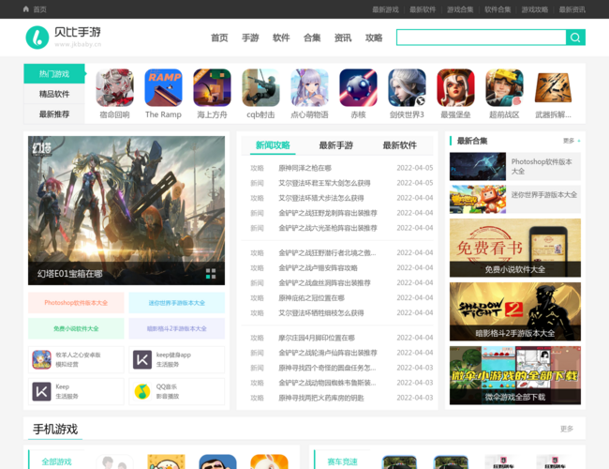Open Photoshop软件版本大全 collection thumbnail
This screenshot has height=469, width=609.
pos(478,166)
